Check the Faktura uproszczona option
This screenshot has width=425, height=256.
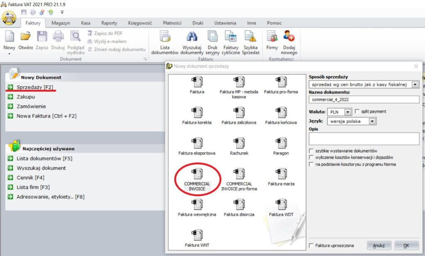click(311, 246)
